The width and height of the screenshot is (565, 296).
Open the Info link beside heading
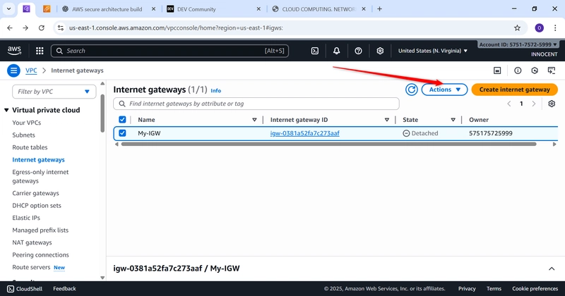pos(216,91)
